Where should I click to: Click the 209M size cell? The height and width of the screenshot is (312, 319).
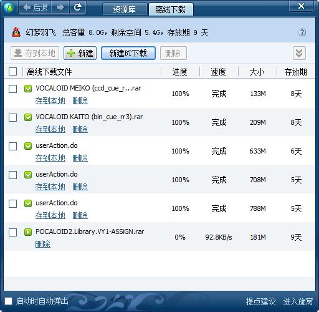[x=258, y=122]
